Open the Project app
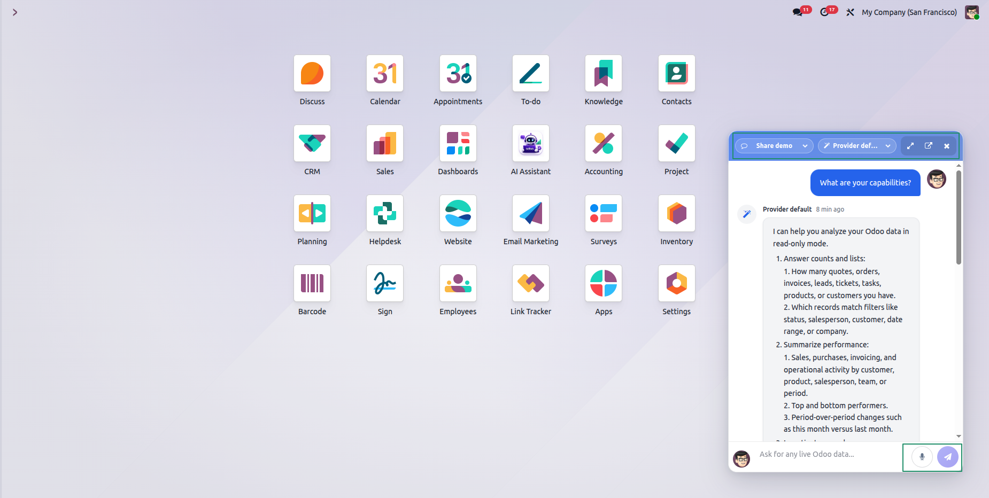Viewport: 989px width, 498px height. [x=677, y=143]
